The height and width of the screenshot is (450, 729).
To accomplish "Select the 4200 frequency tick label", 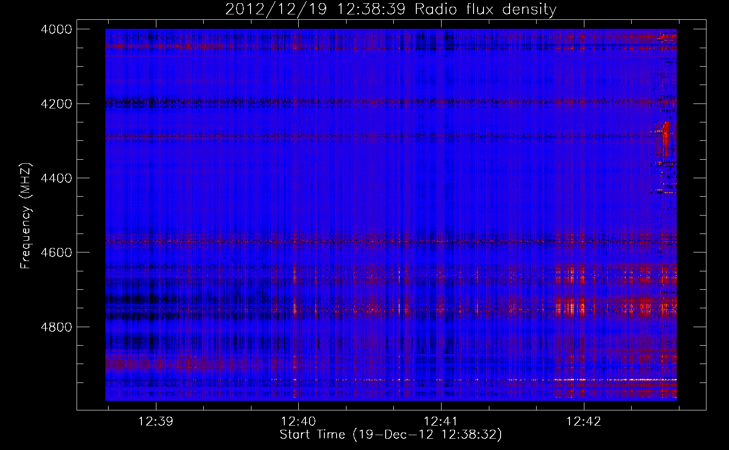I will [x=56, y=103].
